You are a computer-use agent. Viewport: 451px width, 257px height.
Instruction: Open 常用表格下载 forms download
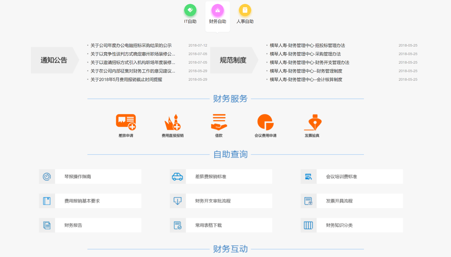208,225
